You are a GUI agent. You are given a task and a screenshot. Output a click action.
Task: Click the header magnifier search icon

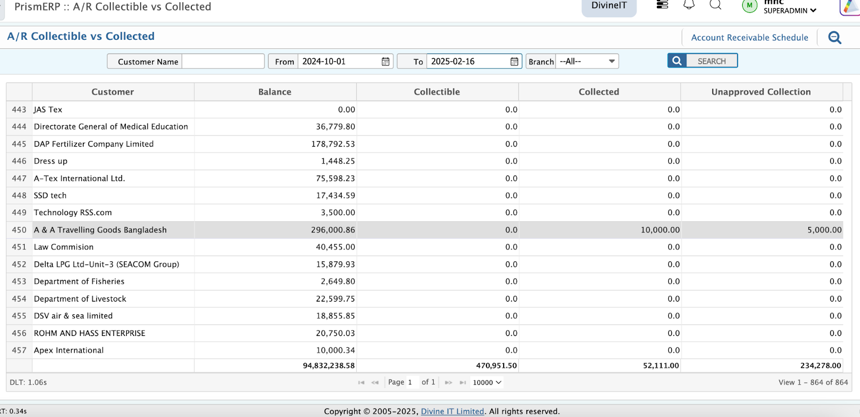coord(715,5)
